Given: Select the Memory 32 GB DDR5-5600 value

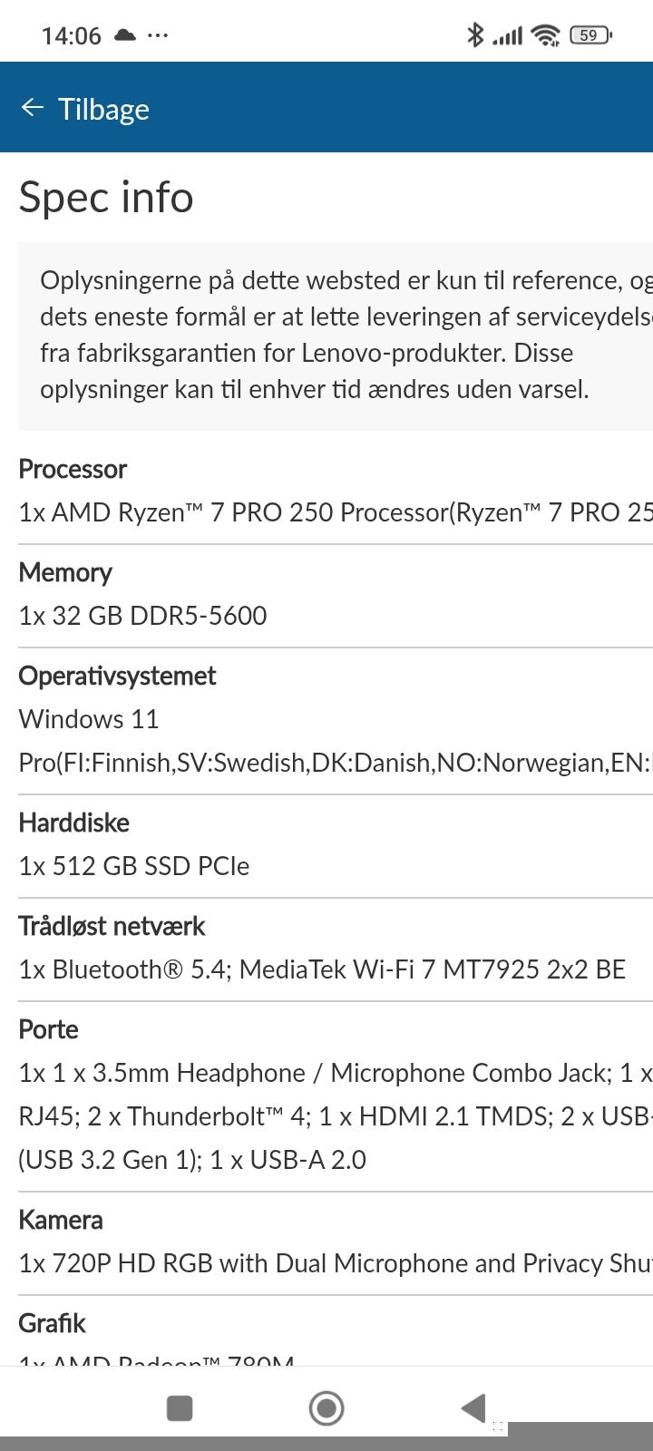Looking at the screenshot, I should (143, 616).
